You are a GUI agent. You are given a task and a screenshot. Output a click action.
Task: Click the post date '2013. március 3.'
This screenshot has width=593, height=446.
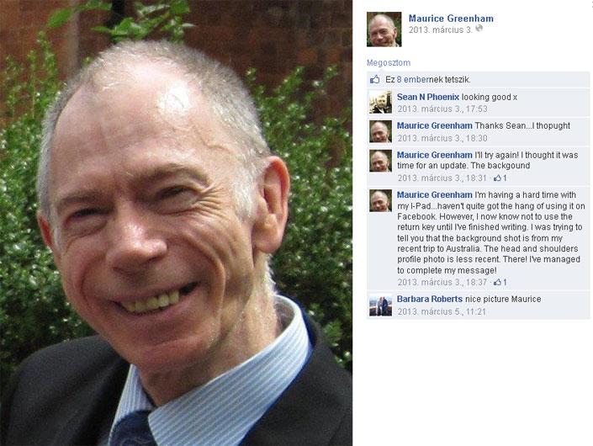tap(441, 29)
